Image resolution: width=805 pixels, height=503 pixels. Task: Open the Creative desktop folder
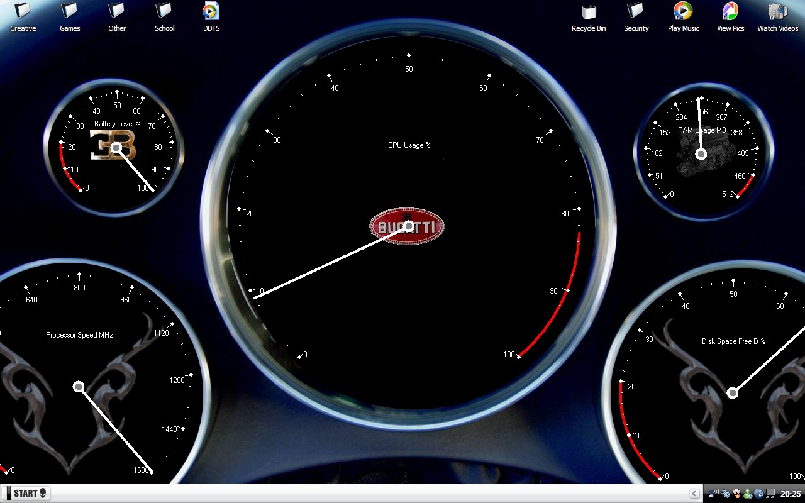pyautogui.click(x=23, y=17)
